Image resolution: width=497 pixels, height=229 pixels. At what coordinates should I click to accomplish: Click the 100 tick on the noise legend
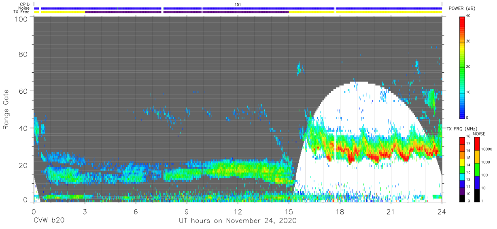coord(485,175)
